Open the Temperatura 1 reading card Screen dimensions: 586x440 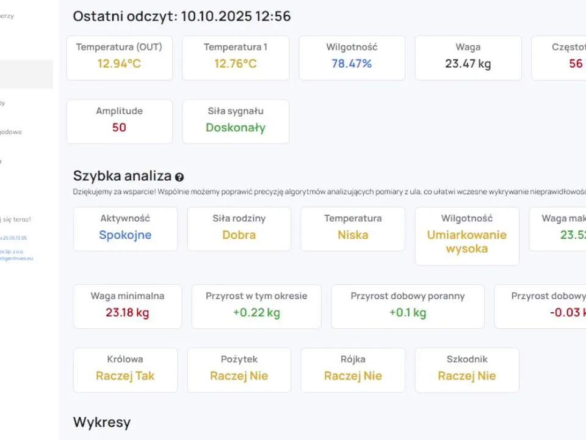(x=236, y=57)
